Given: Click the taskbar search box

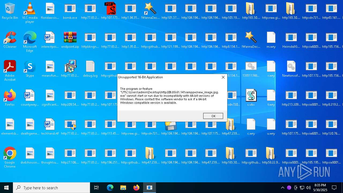Looking at the screenshot, I should (x=51, y=188).
